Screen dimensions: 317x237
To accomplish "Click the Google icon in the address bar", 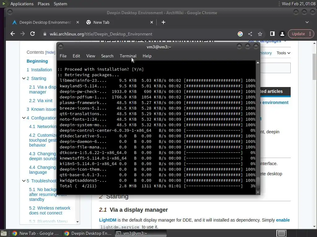I will tap(240, 34).
